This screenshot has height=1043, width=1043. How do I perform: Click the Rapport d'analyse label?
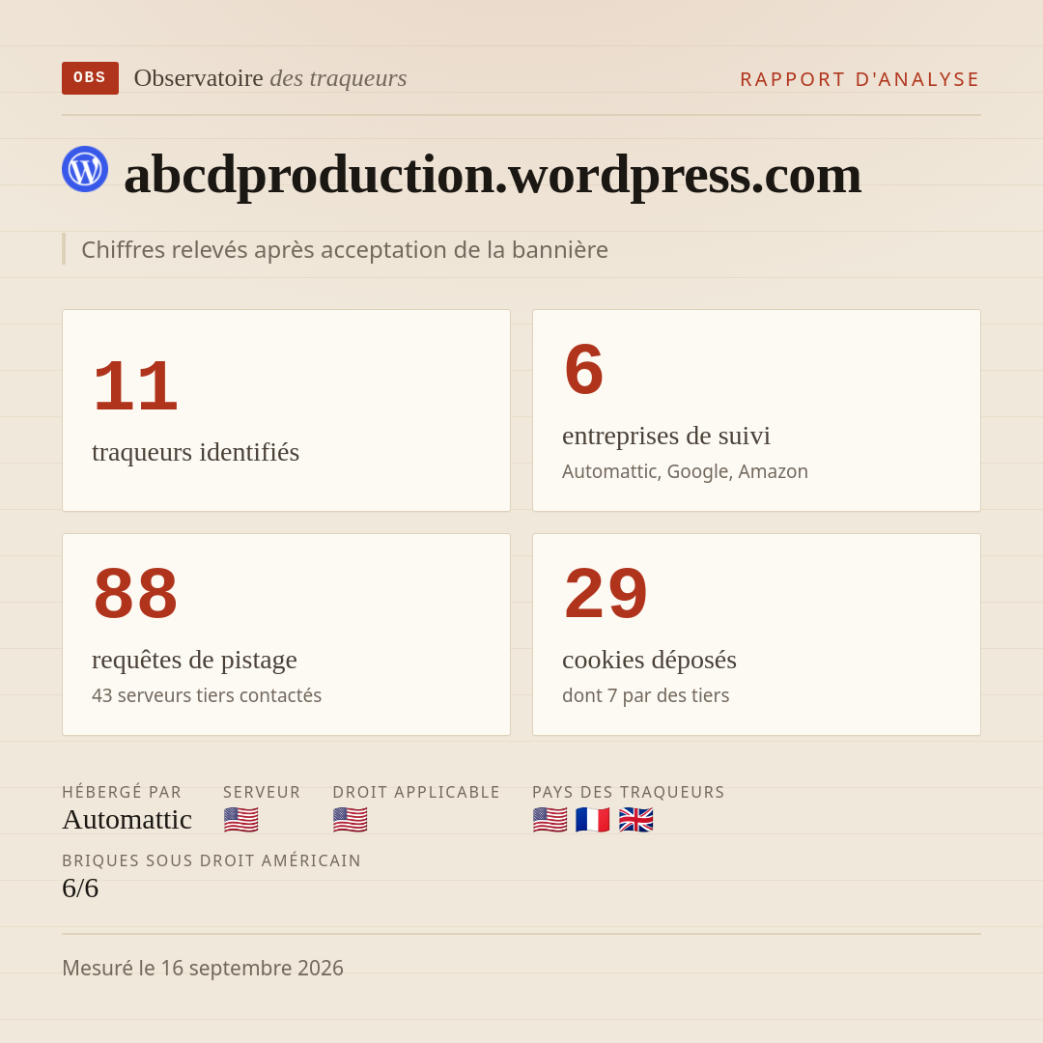[x=860, y=79]
